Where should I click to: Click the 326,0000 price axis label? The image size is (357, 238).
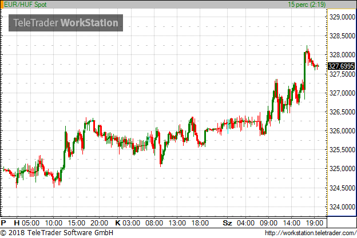342,131
